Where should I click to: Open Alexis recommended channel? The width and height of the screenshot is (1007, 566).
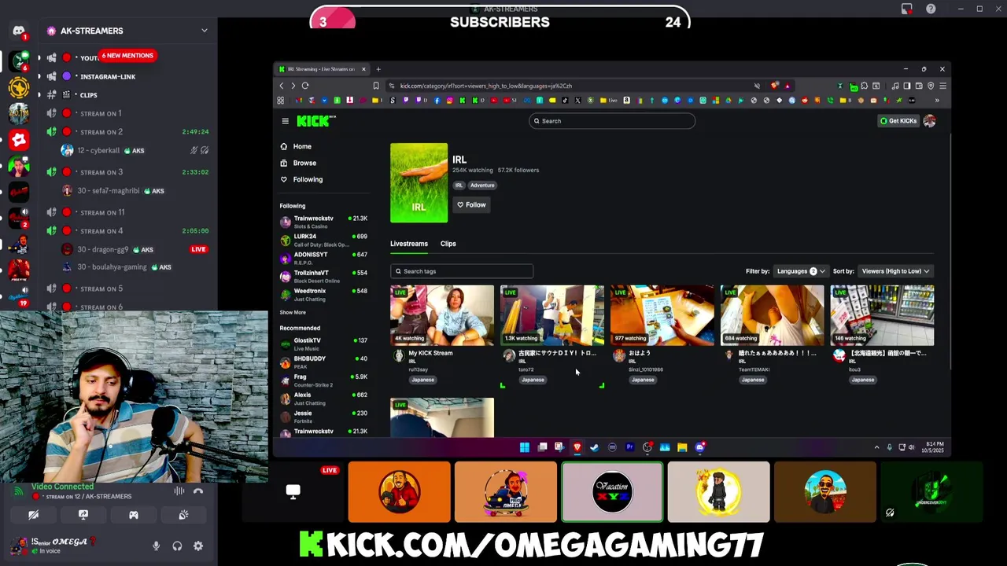pos(324,397)
